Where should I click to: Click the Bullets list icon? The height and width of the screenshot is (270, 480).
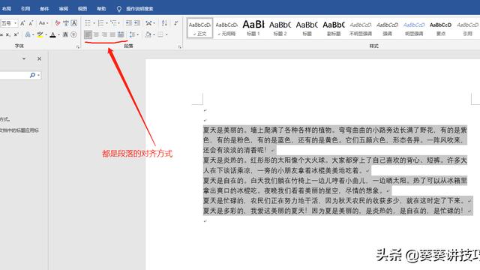coord(88,23)
